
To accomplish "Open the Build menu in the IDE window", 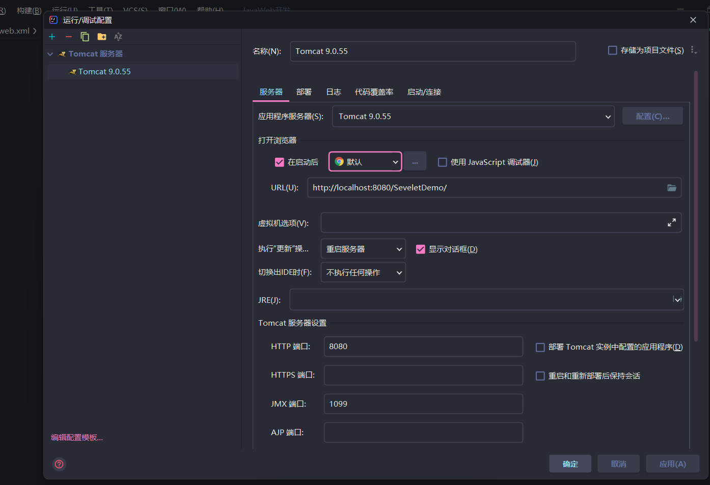I will [29, 10].
